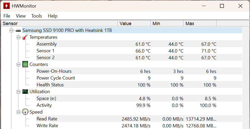This screenshot has height=129, width=250.
Task: Click the HWMonitor lightning bolt app icon
Action: point(7,6)
